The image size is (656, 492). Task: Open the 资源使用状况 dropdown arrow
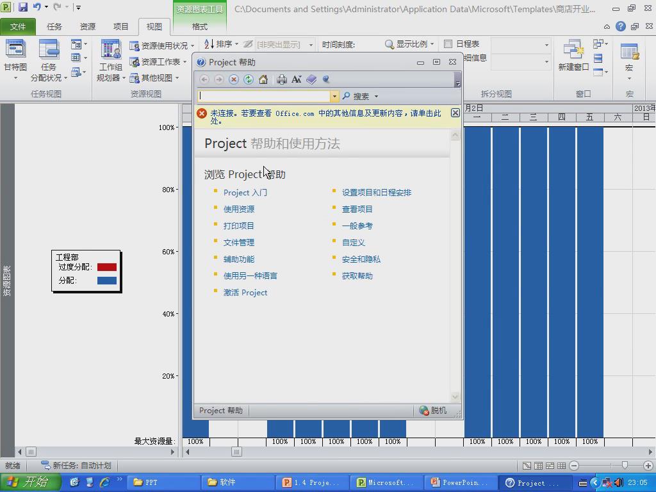[192, 45]
